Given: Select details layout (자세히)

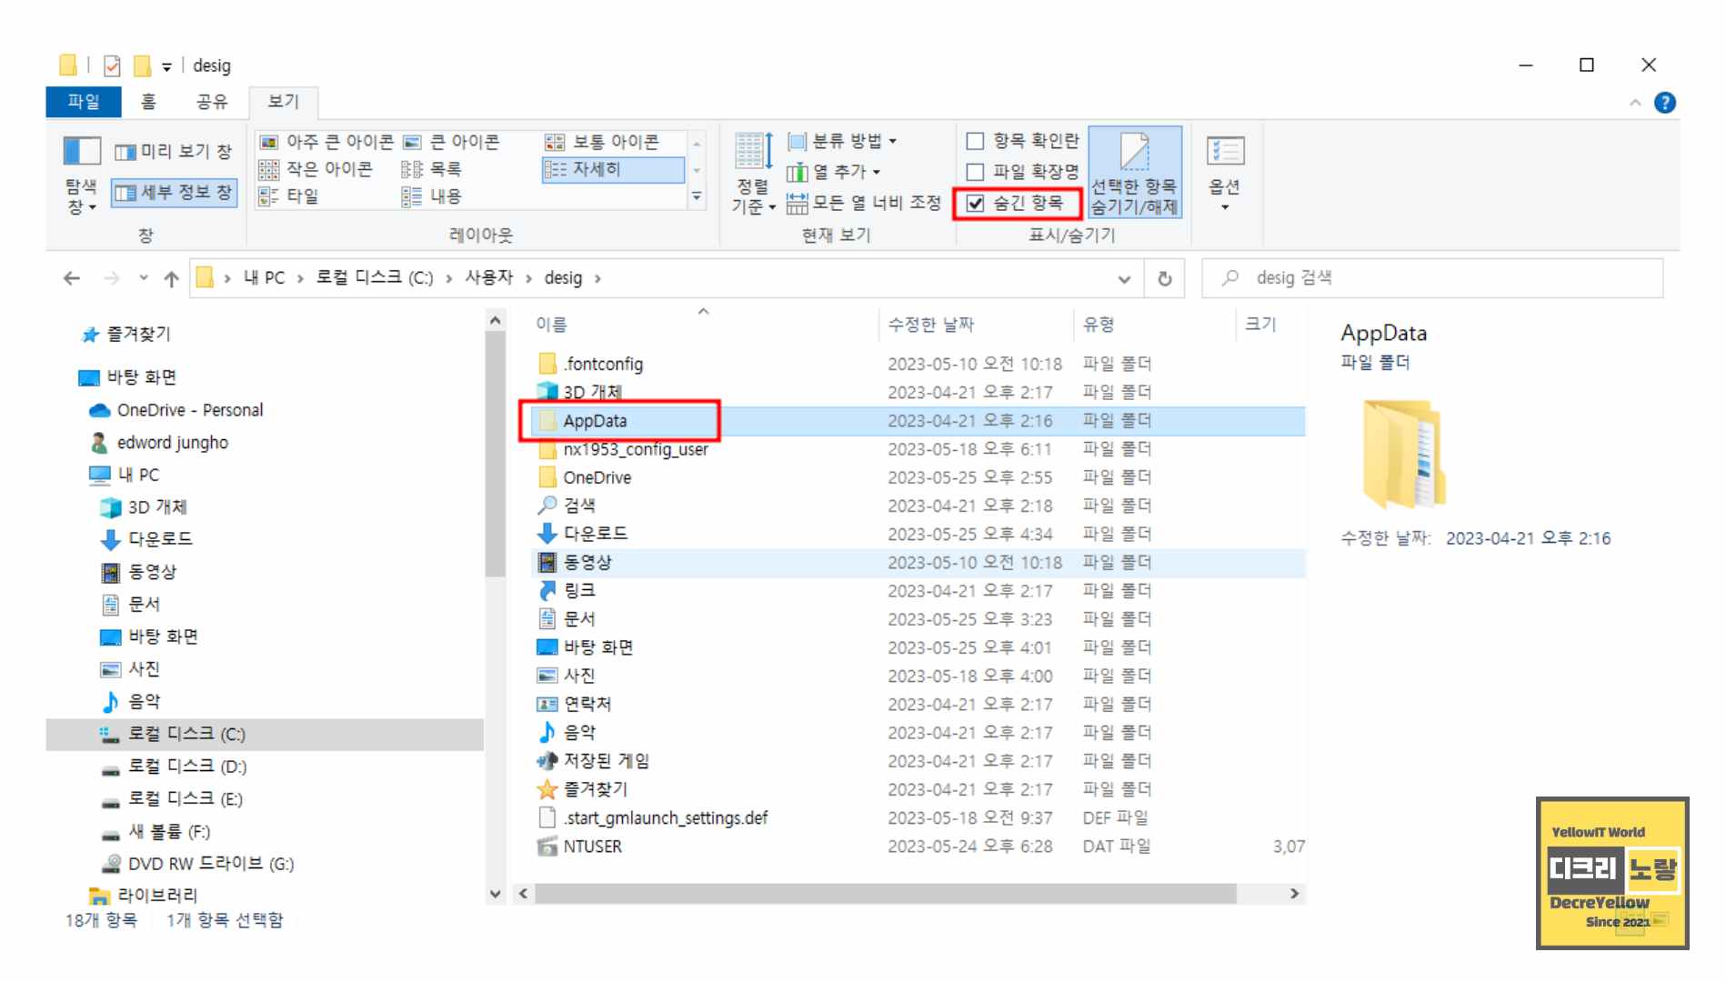Looking at the screenshot, I should pos(613,169).
